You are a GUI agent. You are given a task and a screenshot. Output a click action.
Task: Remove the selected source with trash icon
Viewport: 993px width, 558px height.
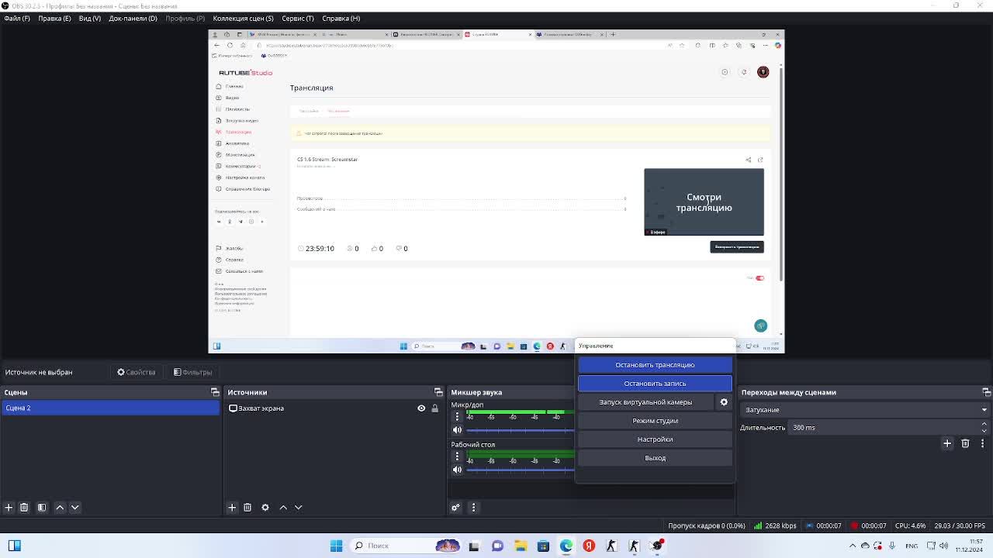coord(247,507)
